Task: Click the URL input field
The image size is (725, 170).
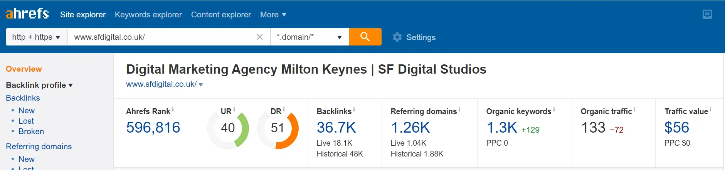Action: click(162, 37)
